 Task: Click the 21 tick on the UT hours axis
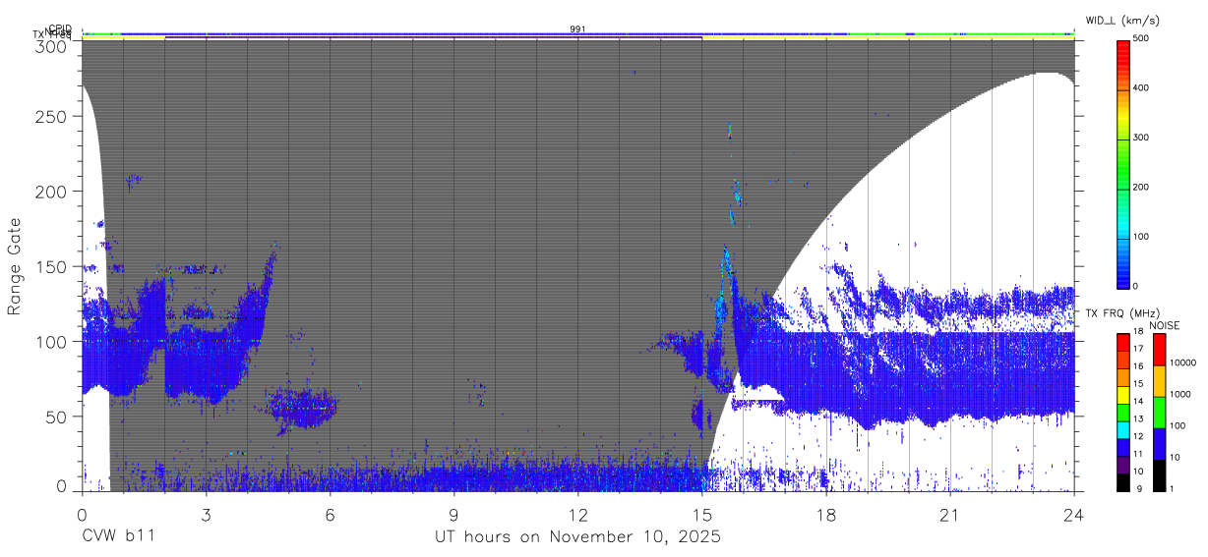[x=949, y=514]
